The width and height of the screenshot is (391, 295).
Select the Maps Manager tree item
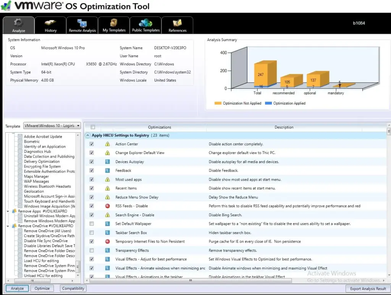[x=36, y=177]
